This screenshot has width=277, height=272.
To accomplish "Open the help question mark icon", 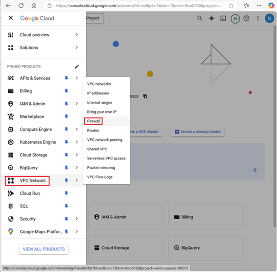I will point(246,18).
